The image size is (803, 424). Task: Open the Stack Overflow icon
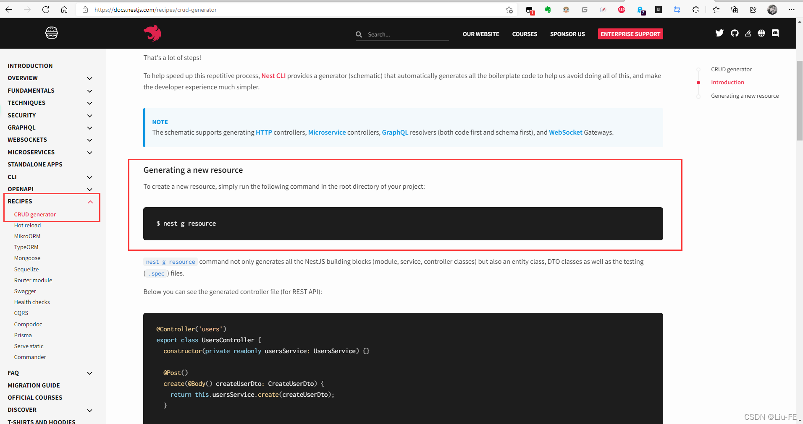point(748,33)
